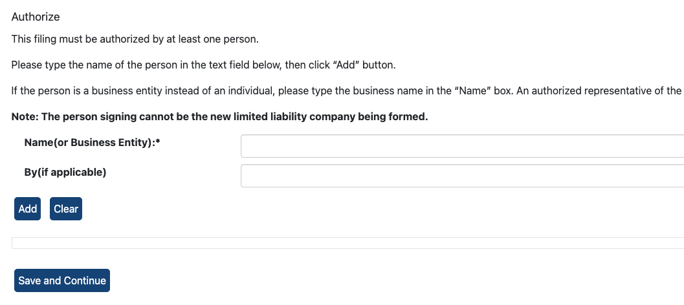Viewport: 684px width, 305px height.
Task: Click the bold note about the signing person
Action: 220,117
